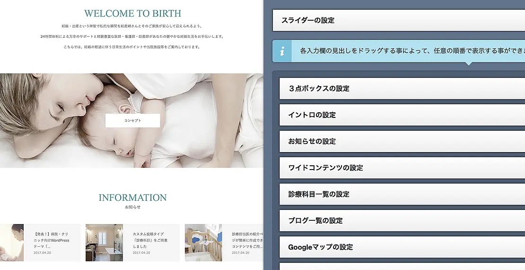The image size is (525, 270).
Task: Open the mother and baby news thumbnail
Action: (x=12, y=243)
